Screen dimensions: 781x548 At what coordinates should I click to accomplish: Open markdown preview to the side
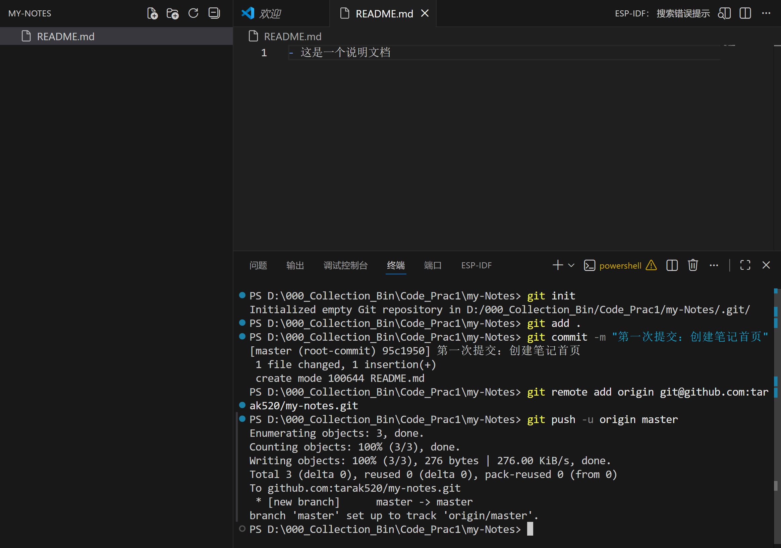click(x=724, y=14)
